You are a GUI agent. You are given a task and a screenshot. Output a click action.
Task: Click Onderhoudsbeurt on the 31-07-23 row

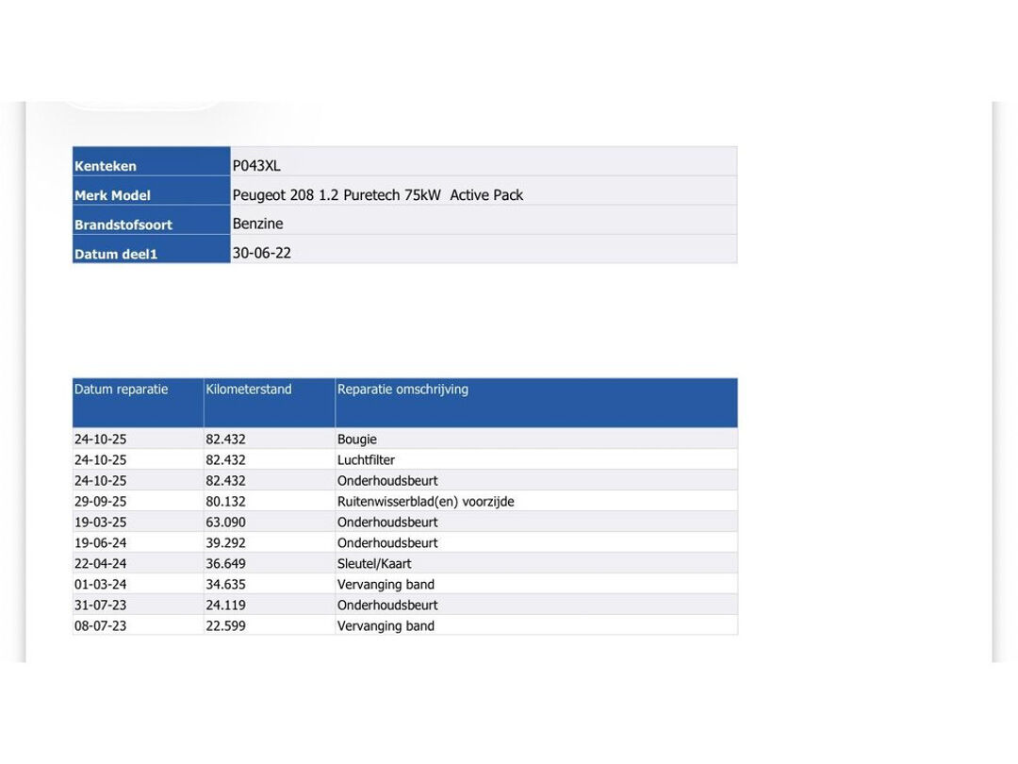[387, 606]
